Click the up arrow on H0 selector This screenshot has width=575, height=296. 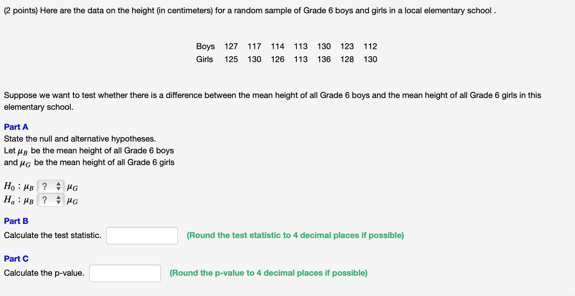(x=59, y=184)
